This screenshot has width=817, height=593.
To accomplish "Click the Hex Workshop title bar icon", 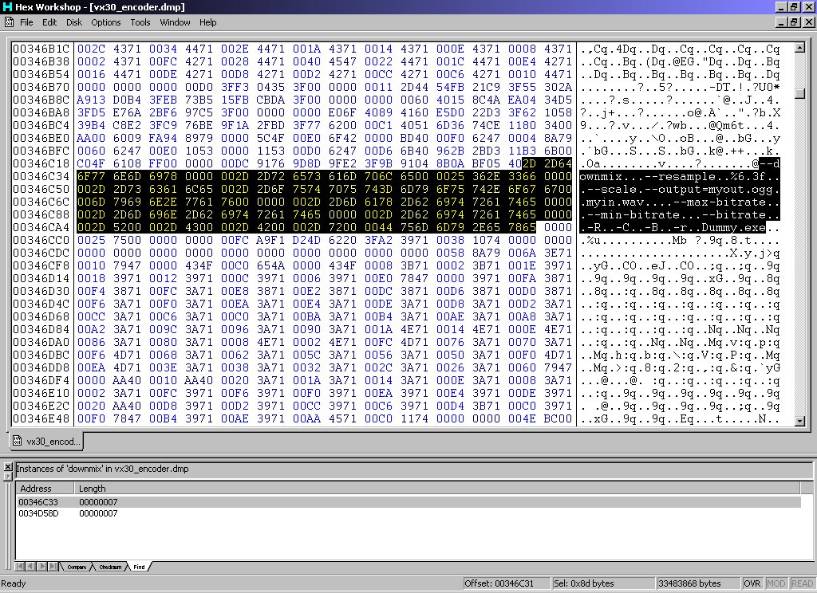I will tap(7, 6).
